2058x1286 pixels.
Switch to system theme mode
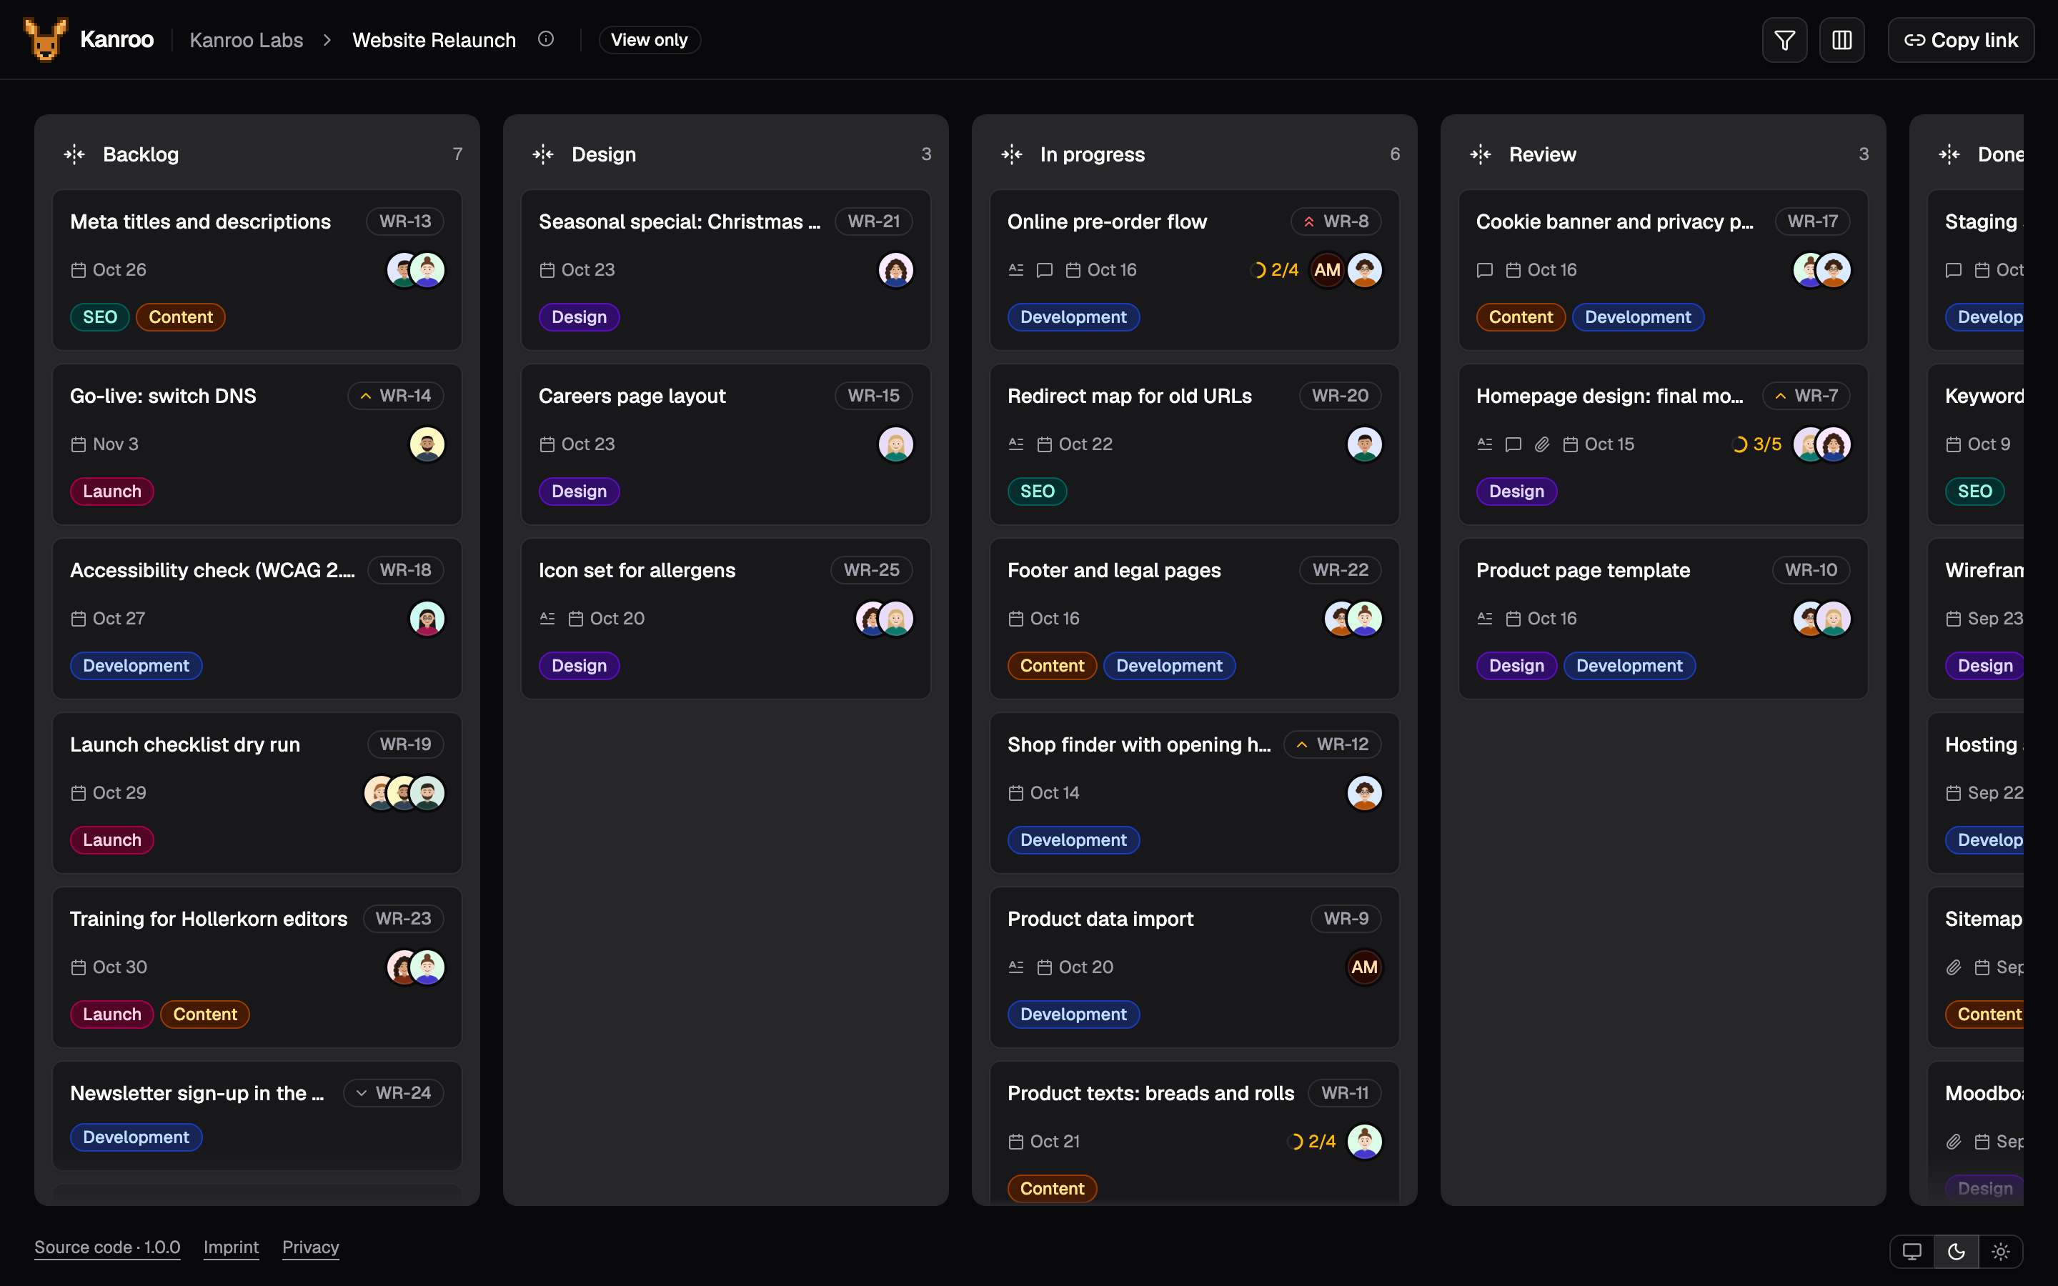[x=1912, y=1251]
